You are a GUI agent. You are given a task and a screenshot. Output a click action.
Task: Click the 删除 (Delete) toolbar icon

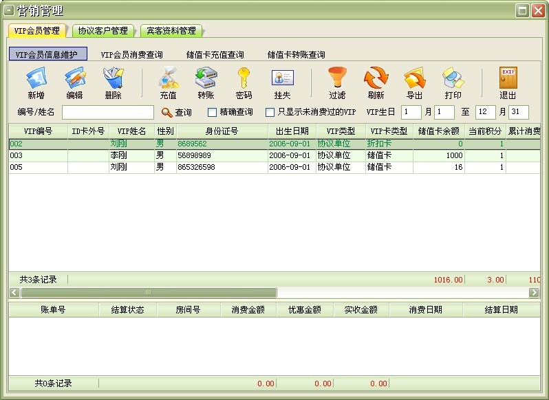click(113, 78)
